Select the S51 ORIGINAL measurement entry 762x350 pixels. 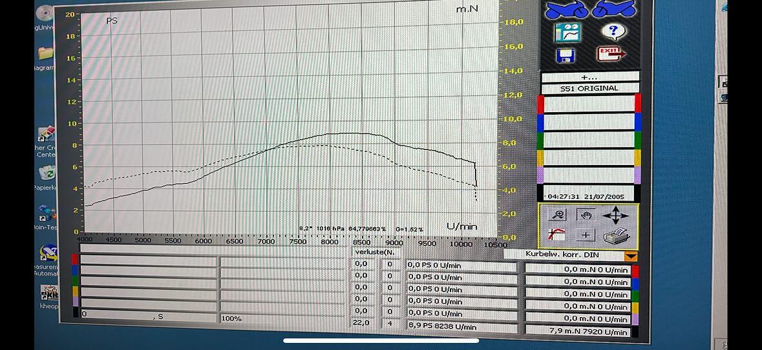tap(589, 88)
